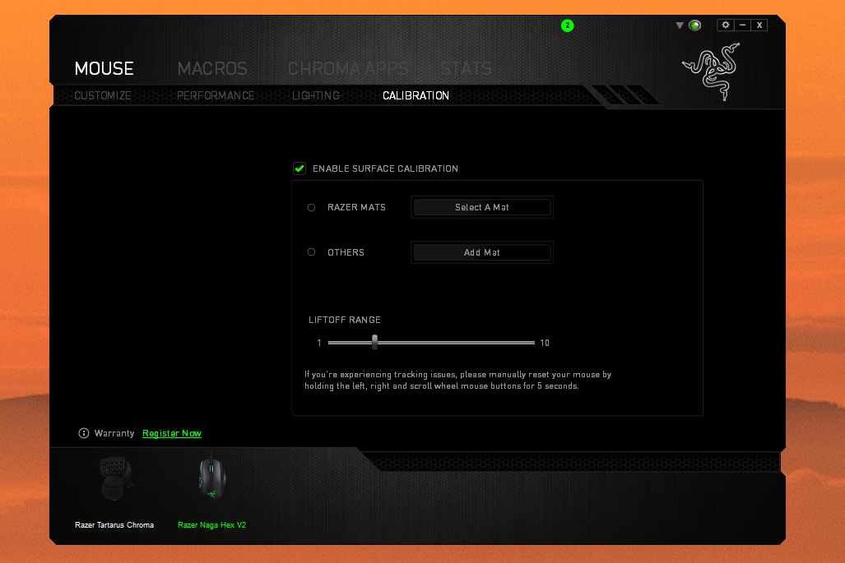Minimize the Razer Synapse window
Image resolution: width=845 pixels, height=563 pixels.
pos(743,25)
